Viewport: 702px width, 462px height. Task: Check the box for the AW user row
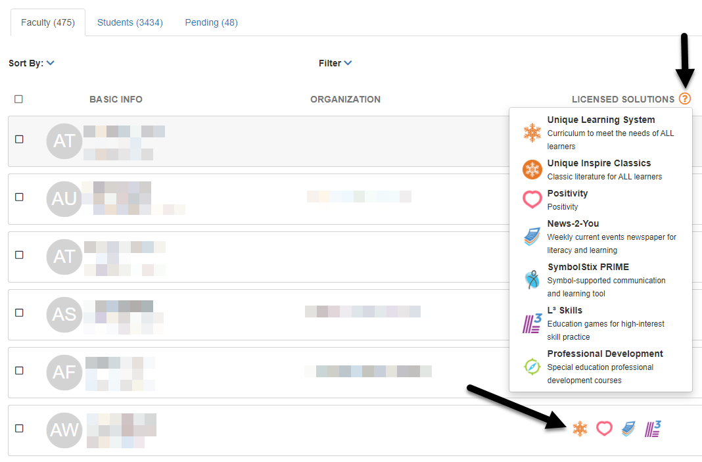(x=19, y=428)
